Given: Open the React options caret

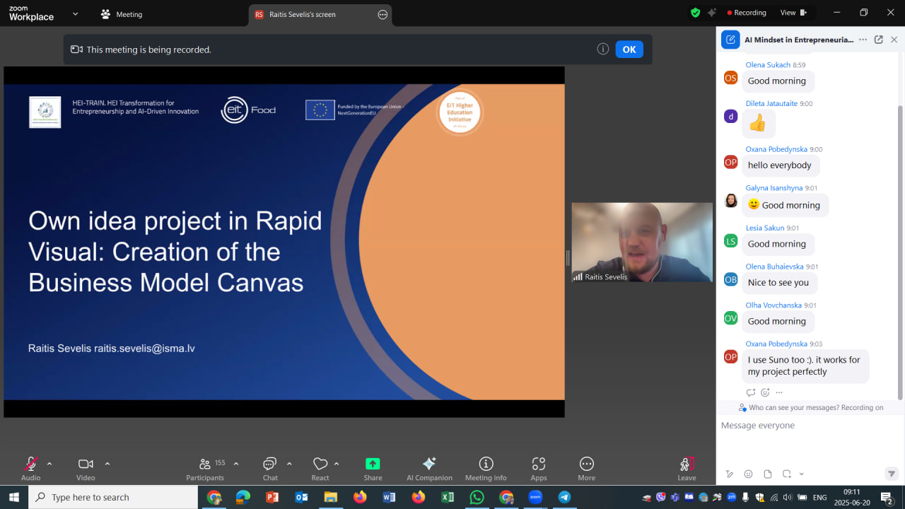Looking at the screenshot, I should pyautogui.click(x=337, y=464).
